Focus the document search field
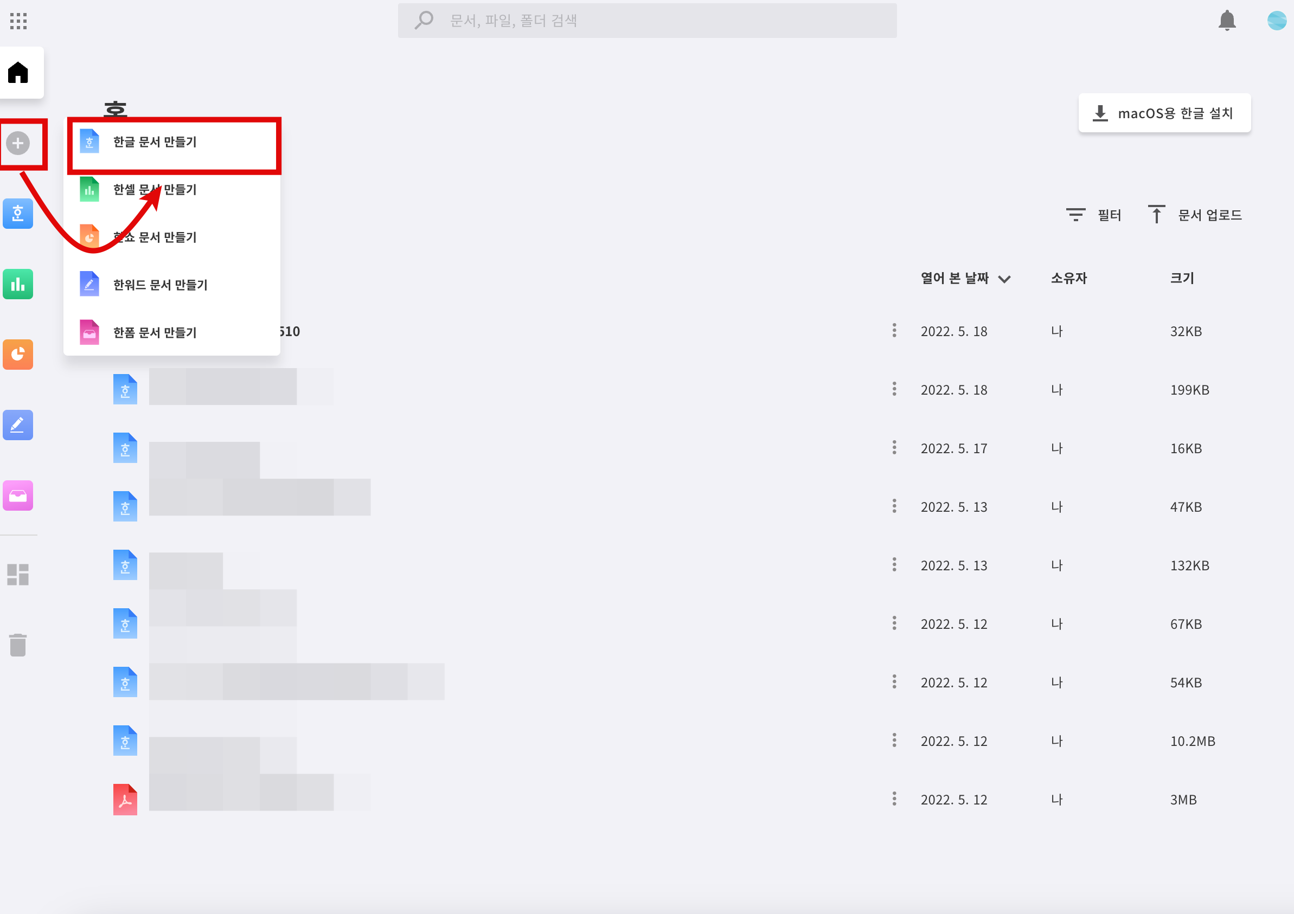This screenshot has height=914, width=1294. [x=647, y=21]
